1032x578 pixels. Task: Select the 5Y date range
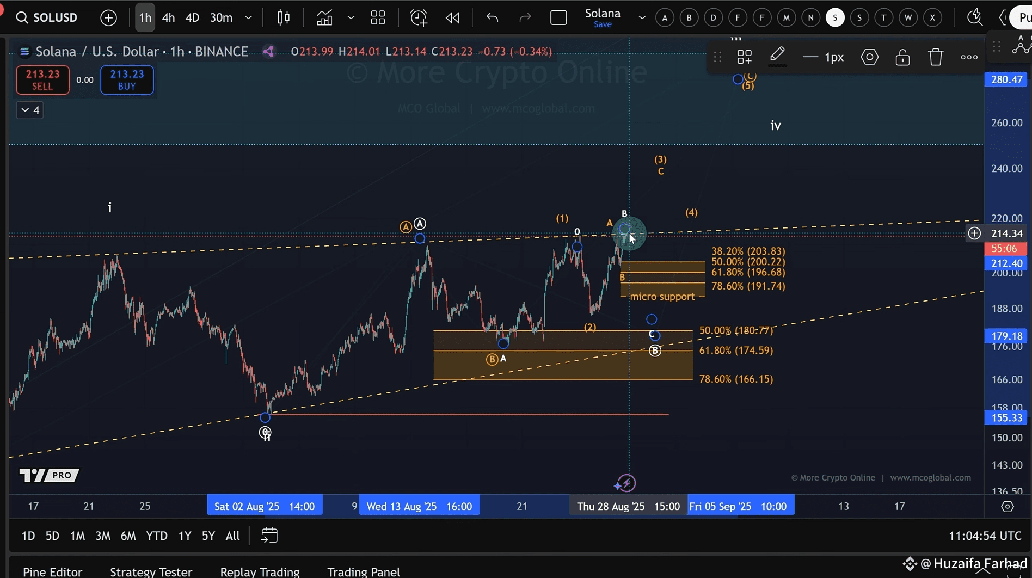(x=208, y=536)
